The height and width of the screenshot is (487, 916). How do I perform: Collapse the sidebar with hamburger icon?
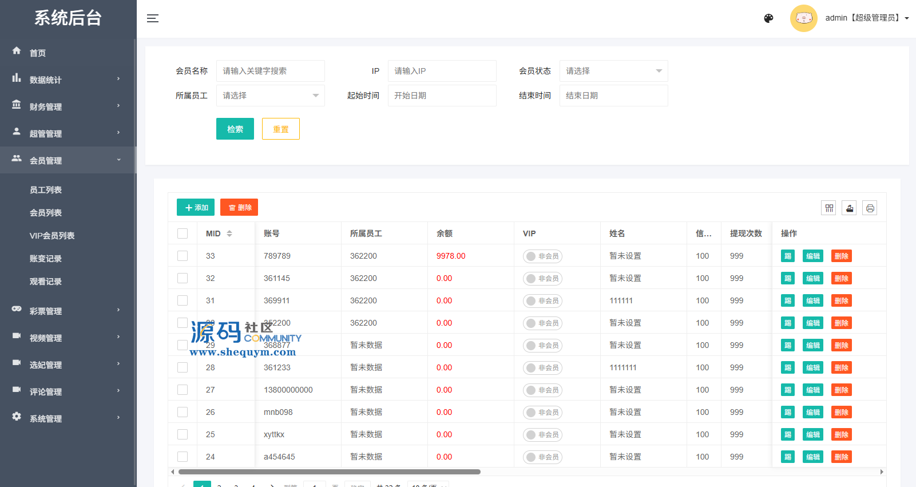152,18
